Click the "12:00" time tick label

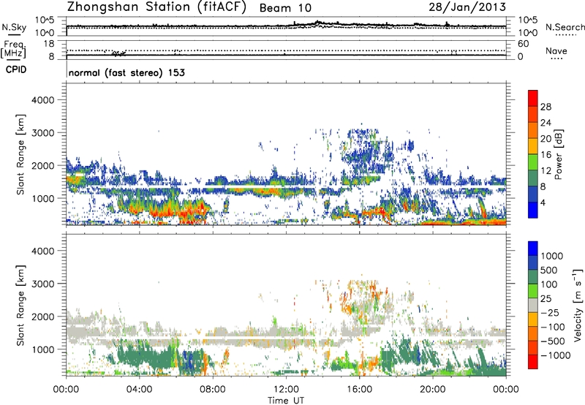tap(286, 390)
